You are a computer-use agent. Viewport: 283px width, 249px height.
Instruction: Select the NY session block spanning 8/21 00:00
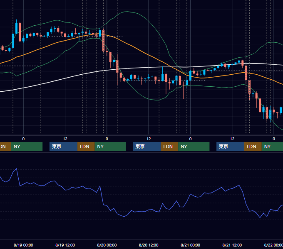(x=194, y=146)
